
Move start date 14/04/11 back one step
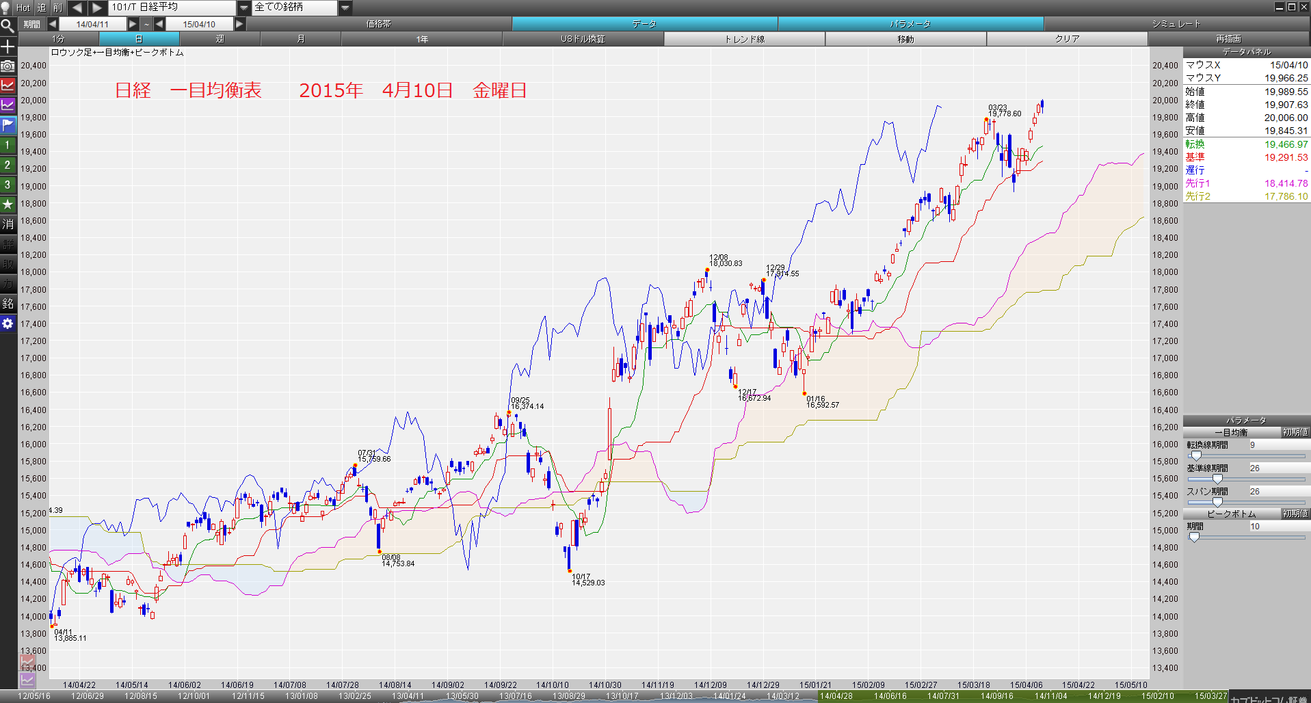click(x=52, y=24)
